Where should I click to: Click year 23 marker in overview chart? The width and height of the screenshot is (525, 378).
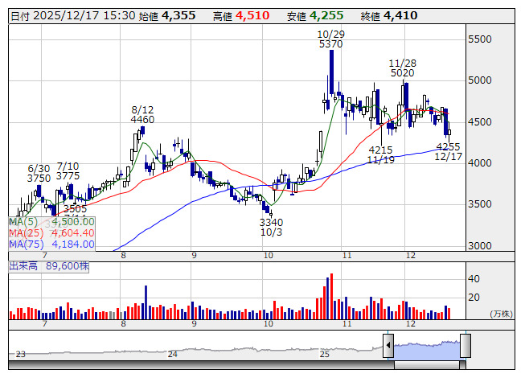pos(21,354)
